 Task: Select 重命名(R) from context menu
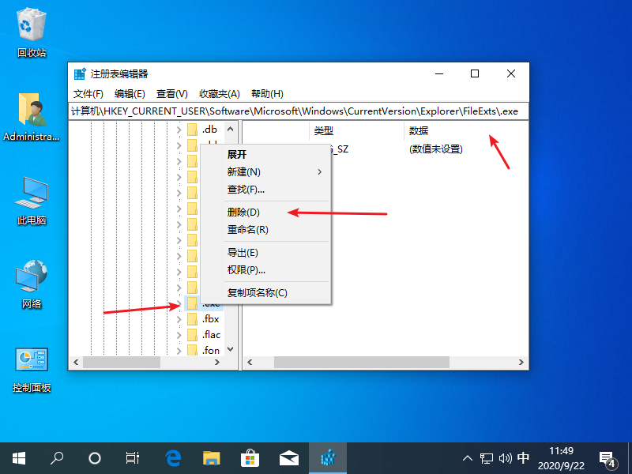coord(248,230)
